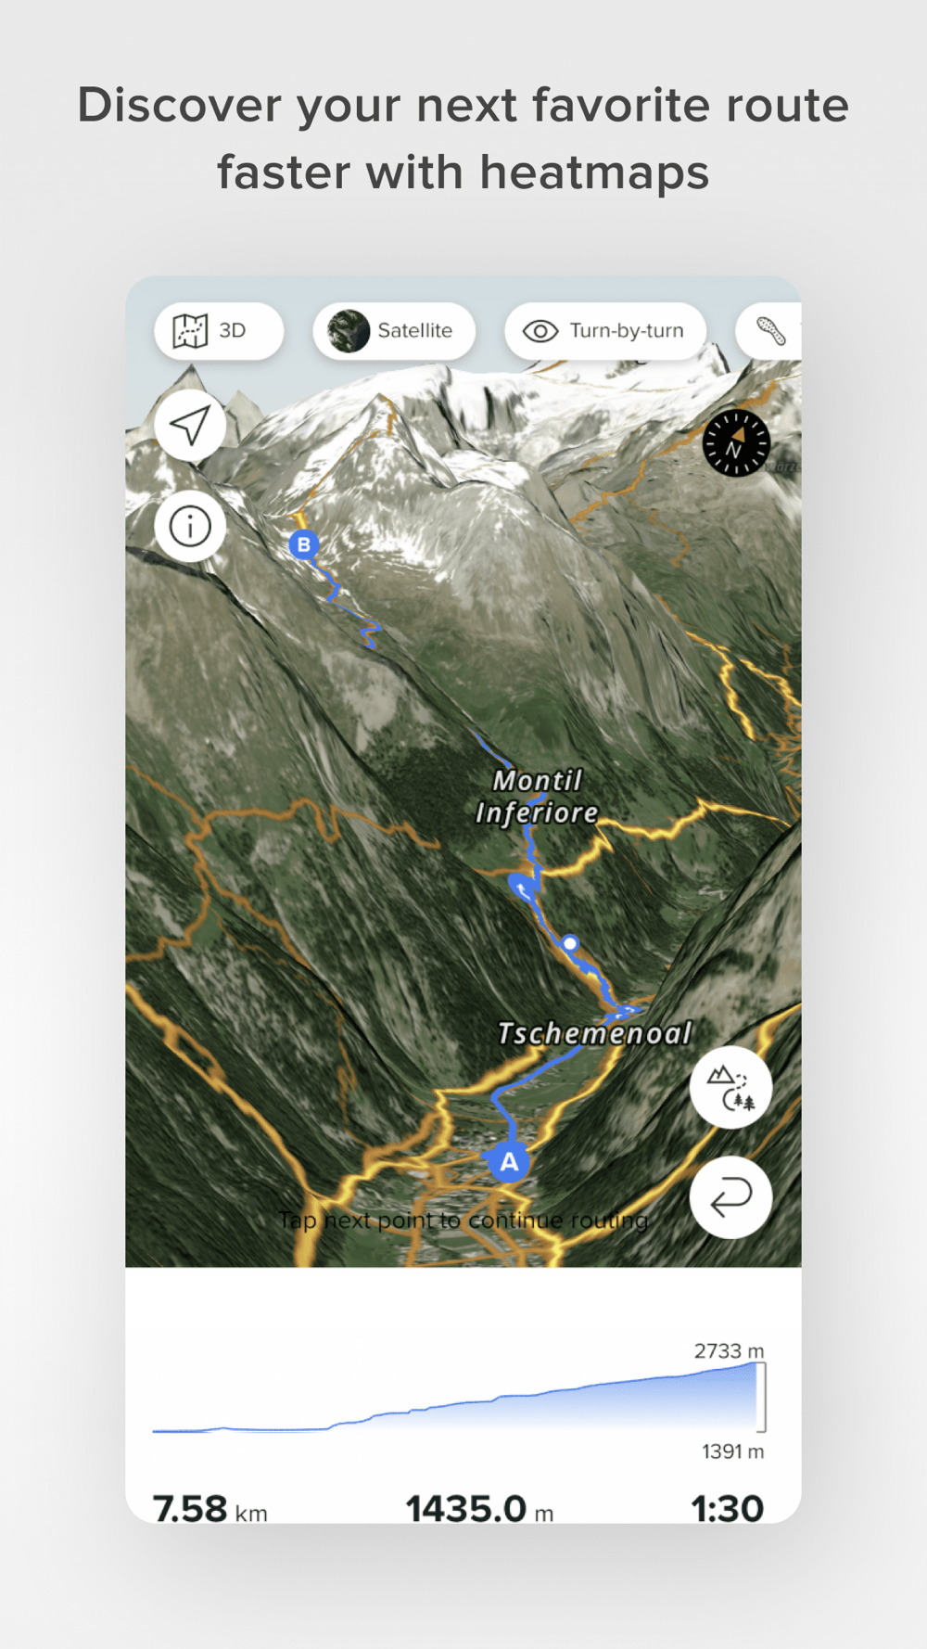The width and height of the screenshot is (927, 1649).
Task: Undo last route point with return arrow
Action: point(730,1197)
